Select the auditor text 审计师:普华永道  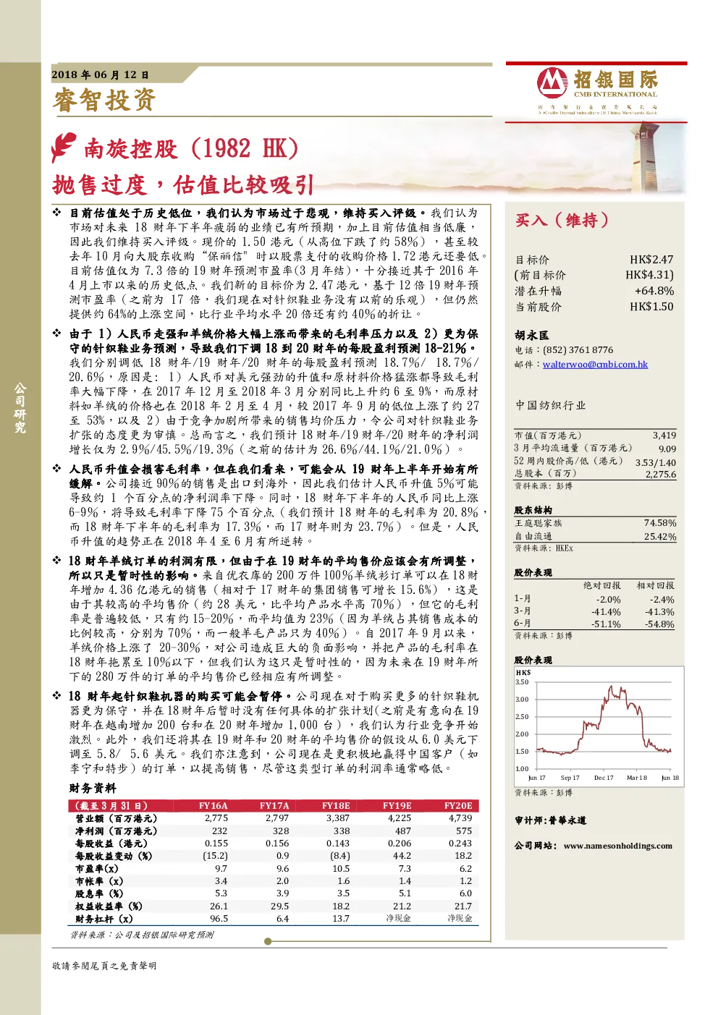550,820
